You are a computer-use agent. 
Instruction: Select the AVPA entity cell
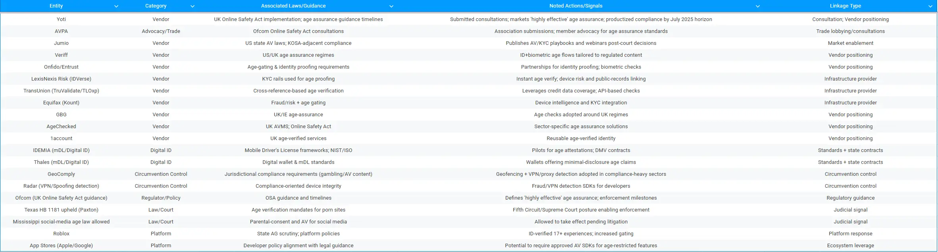(61, 31)
